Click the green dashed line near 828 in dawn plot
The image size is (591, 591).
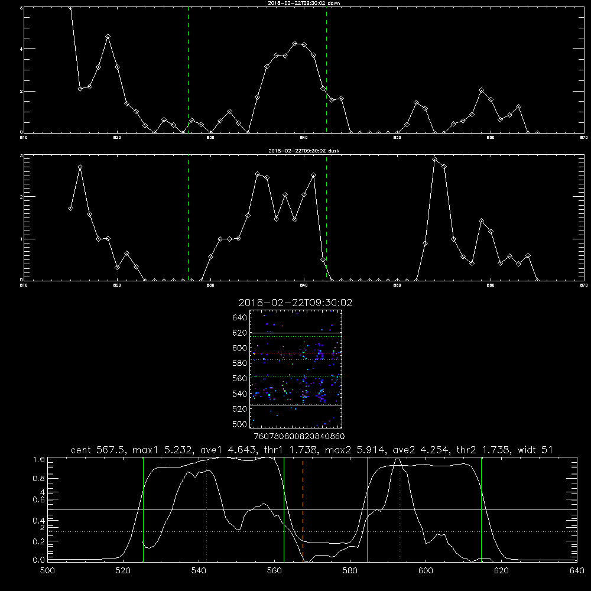(188, 70)
